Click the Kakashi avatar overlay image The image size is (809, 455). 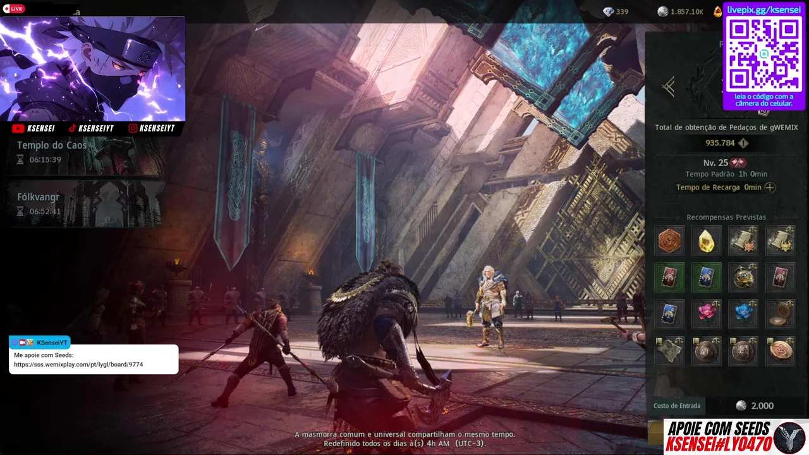[92, 68]
